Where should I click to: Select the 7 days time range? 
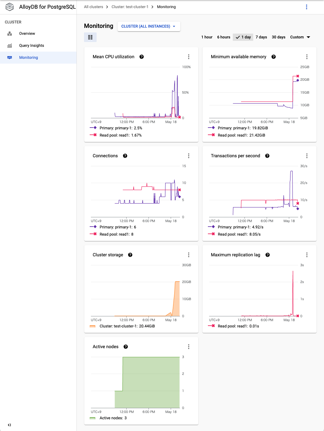coord(261,37)
